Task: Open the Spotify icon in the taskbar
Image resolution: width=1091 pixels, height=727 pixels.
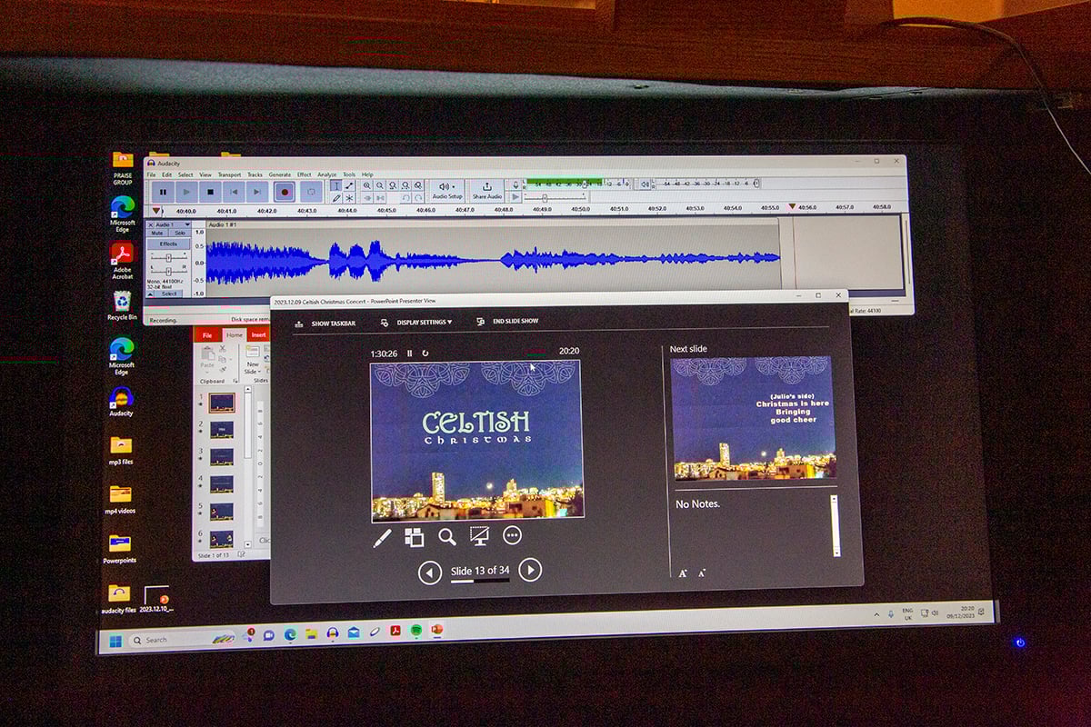Action: (415, 631)
